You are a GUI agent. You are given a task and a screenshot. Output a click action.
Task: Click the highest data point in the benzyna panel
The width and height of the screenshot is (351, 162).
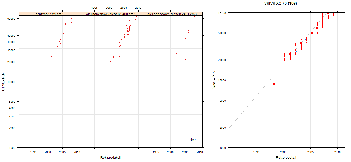click(71, 18)
